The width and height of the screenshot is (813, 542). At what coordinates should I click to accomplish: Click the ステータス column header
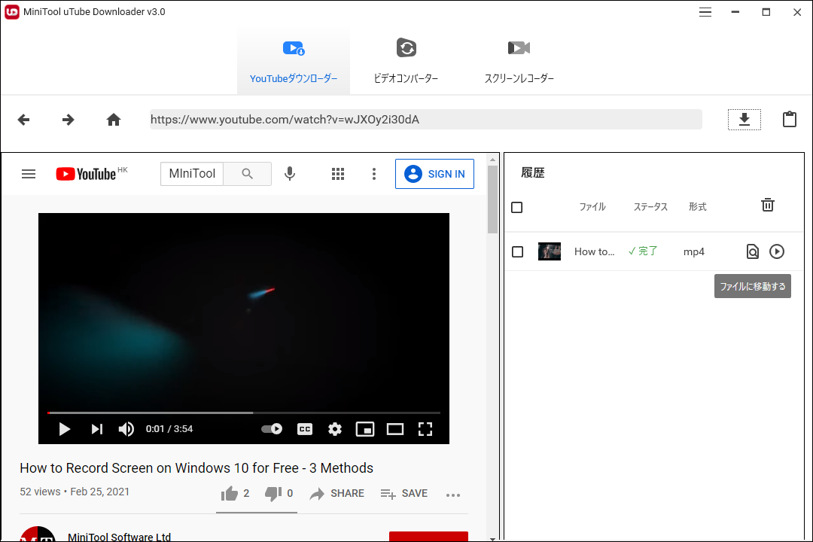(650, 207)
